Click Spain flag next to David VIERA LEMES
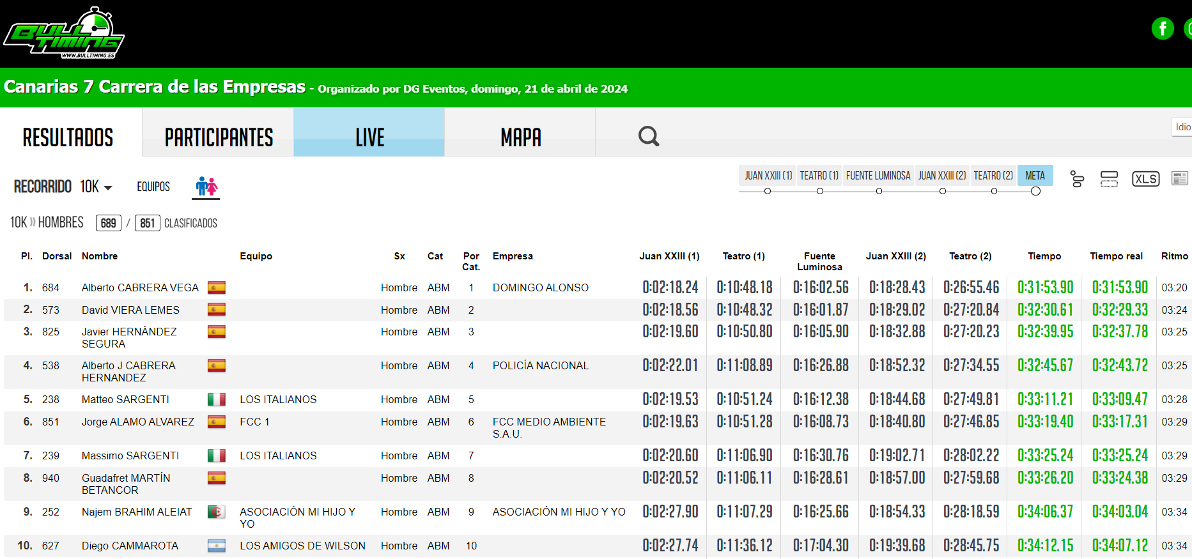 217,310
